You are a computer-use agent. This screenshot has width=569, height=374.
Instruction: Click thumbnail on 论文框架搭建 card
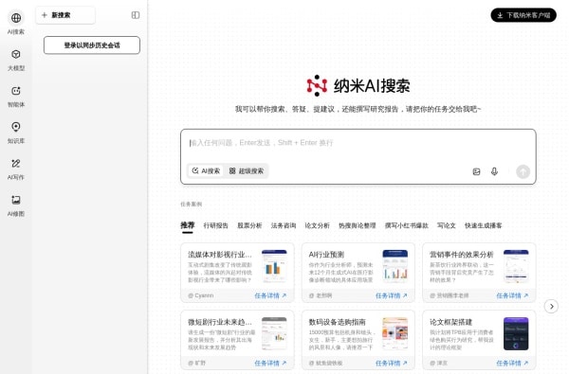(516, 334)
